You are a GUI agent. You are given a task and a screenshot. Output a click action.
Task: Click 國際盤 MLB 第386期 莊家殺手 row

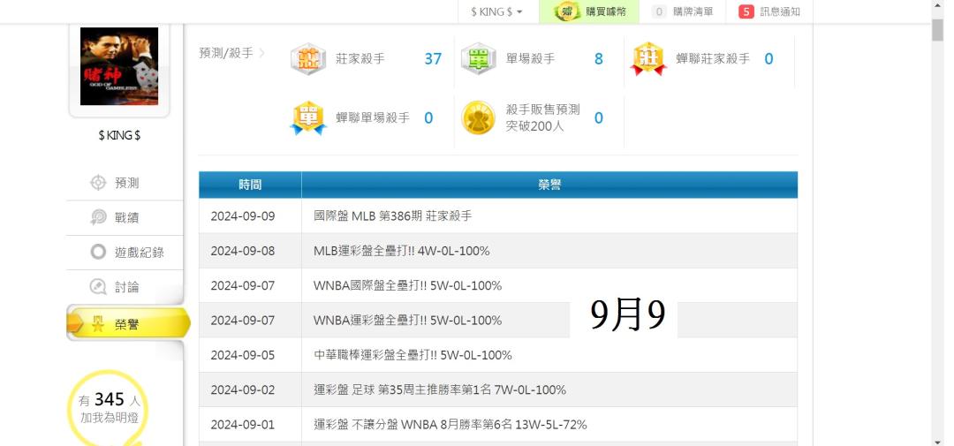tap(498, 216)
